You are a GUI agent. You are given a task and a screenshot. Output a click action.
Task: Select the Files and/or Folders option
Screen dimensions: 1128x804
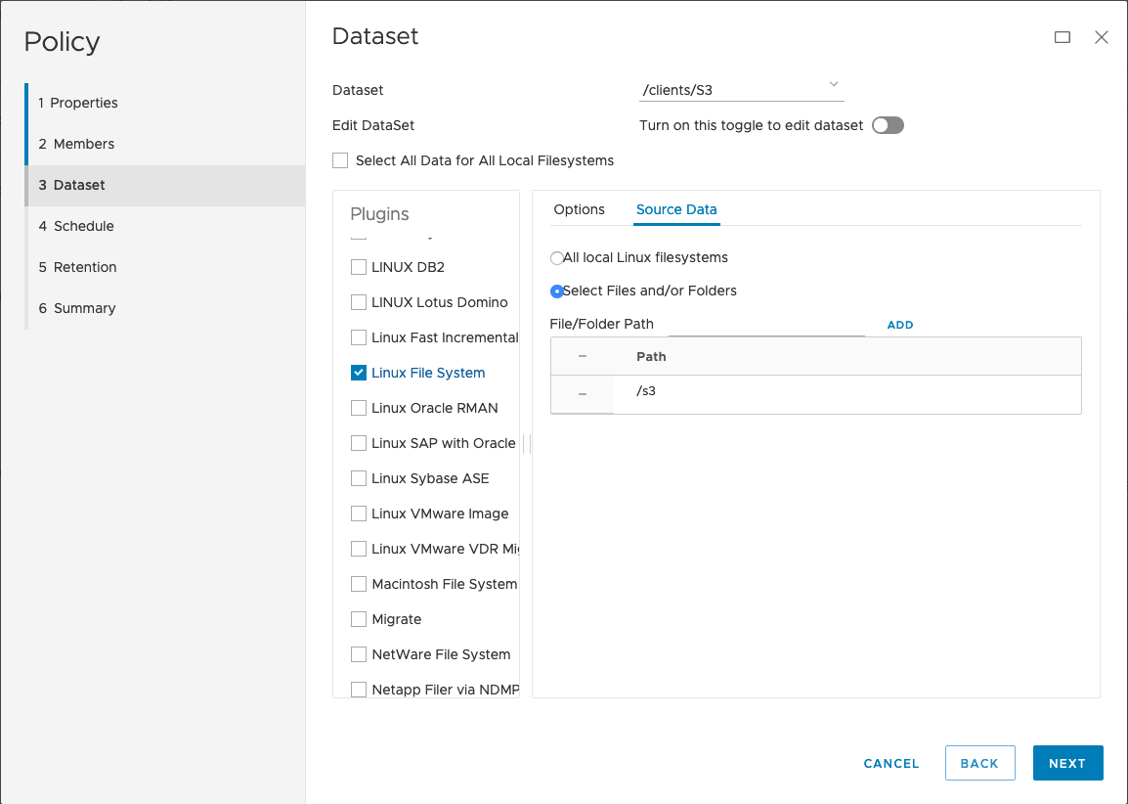click(556, 290)
